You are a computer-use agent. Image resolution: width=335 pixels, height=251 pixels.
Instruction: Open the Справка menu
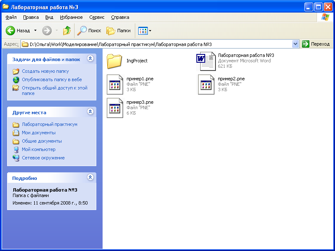120,17
